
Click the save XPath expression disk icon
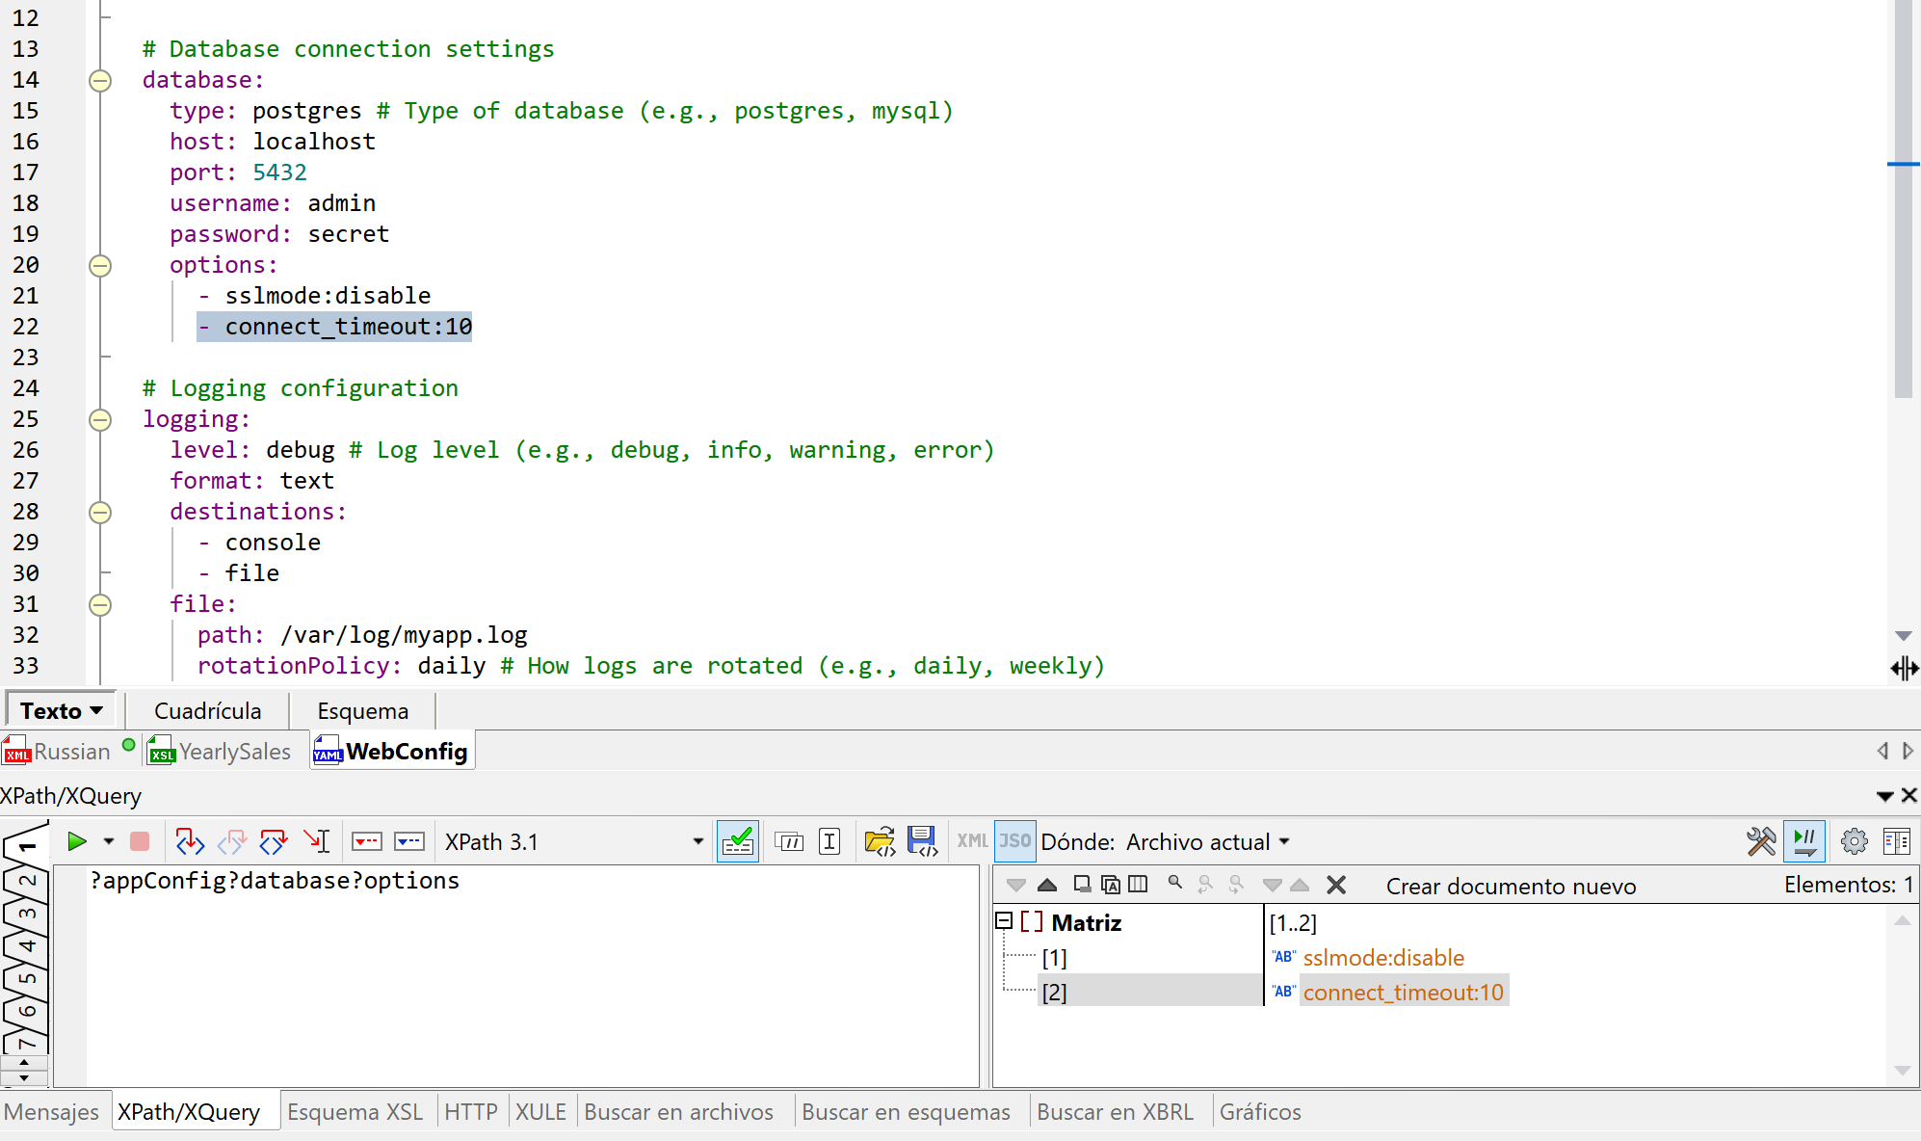coord(922,841)
